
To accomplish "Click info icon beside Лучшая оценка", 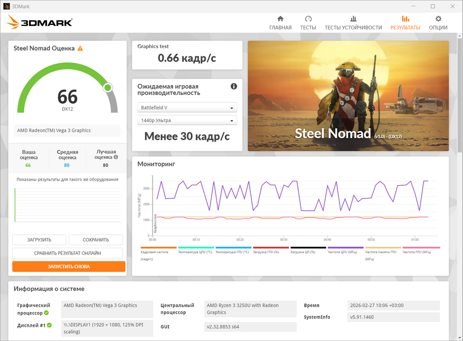I will [116, 157].
